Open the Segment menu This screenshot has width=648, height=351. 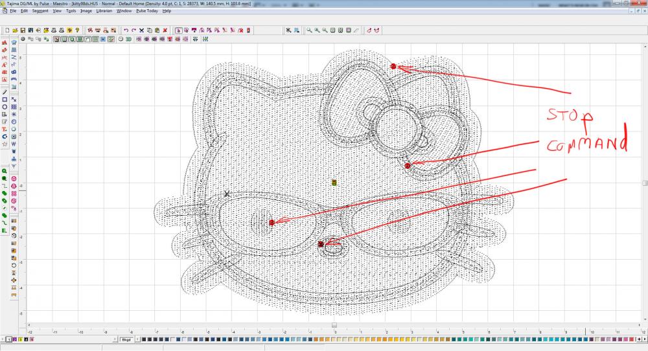(x=40, y=11)
